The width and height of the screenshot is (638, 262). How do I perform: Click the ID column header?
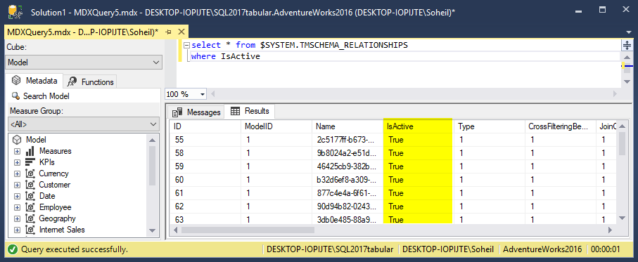tap(205, 126)
